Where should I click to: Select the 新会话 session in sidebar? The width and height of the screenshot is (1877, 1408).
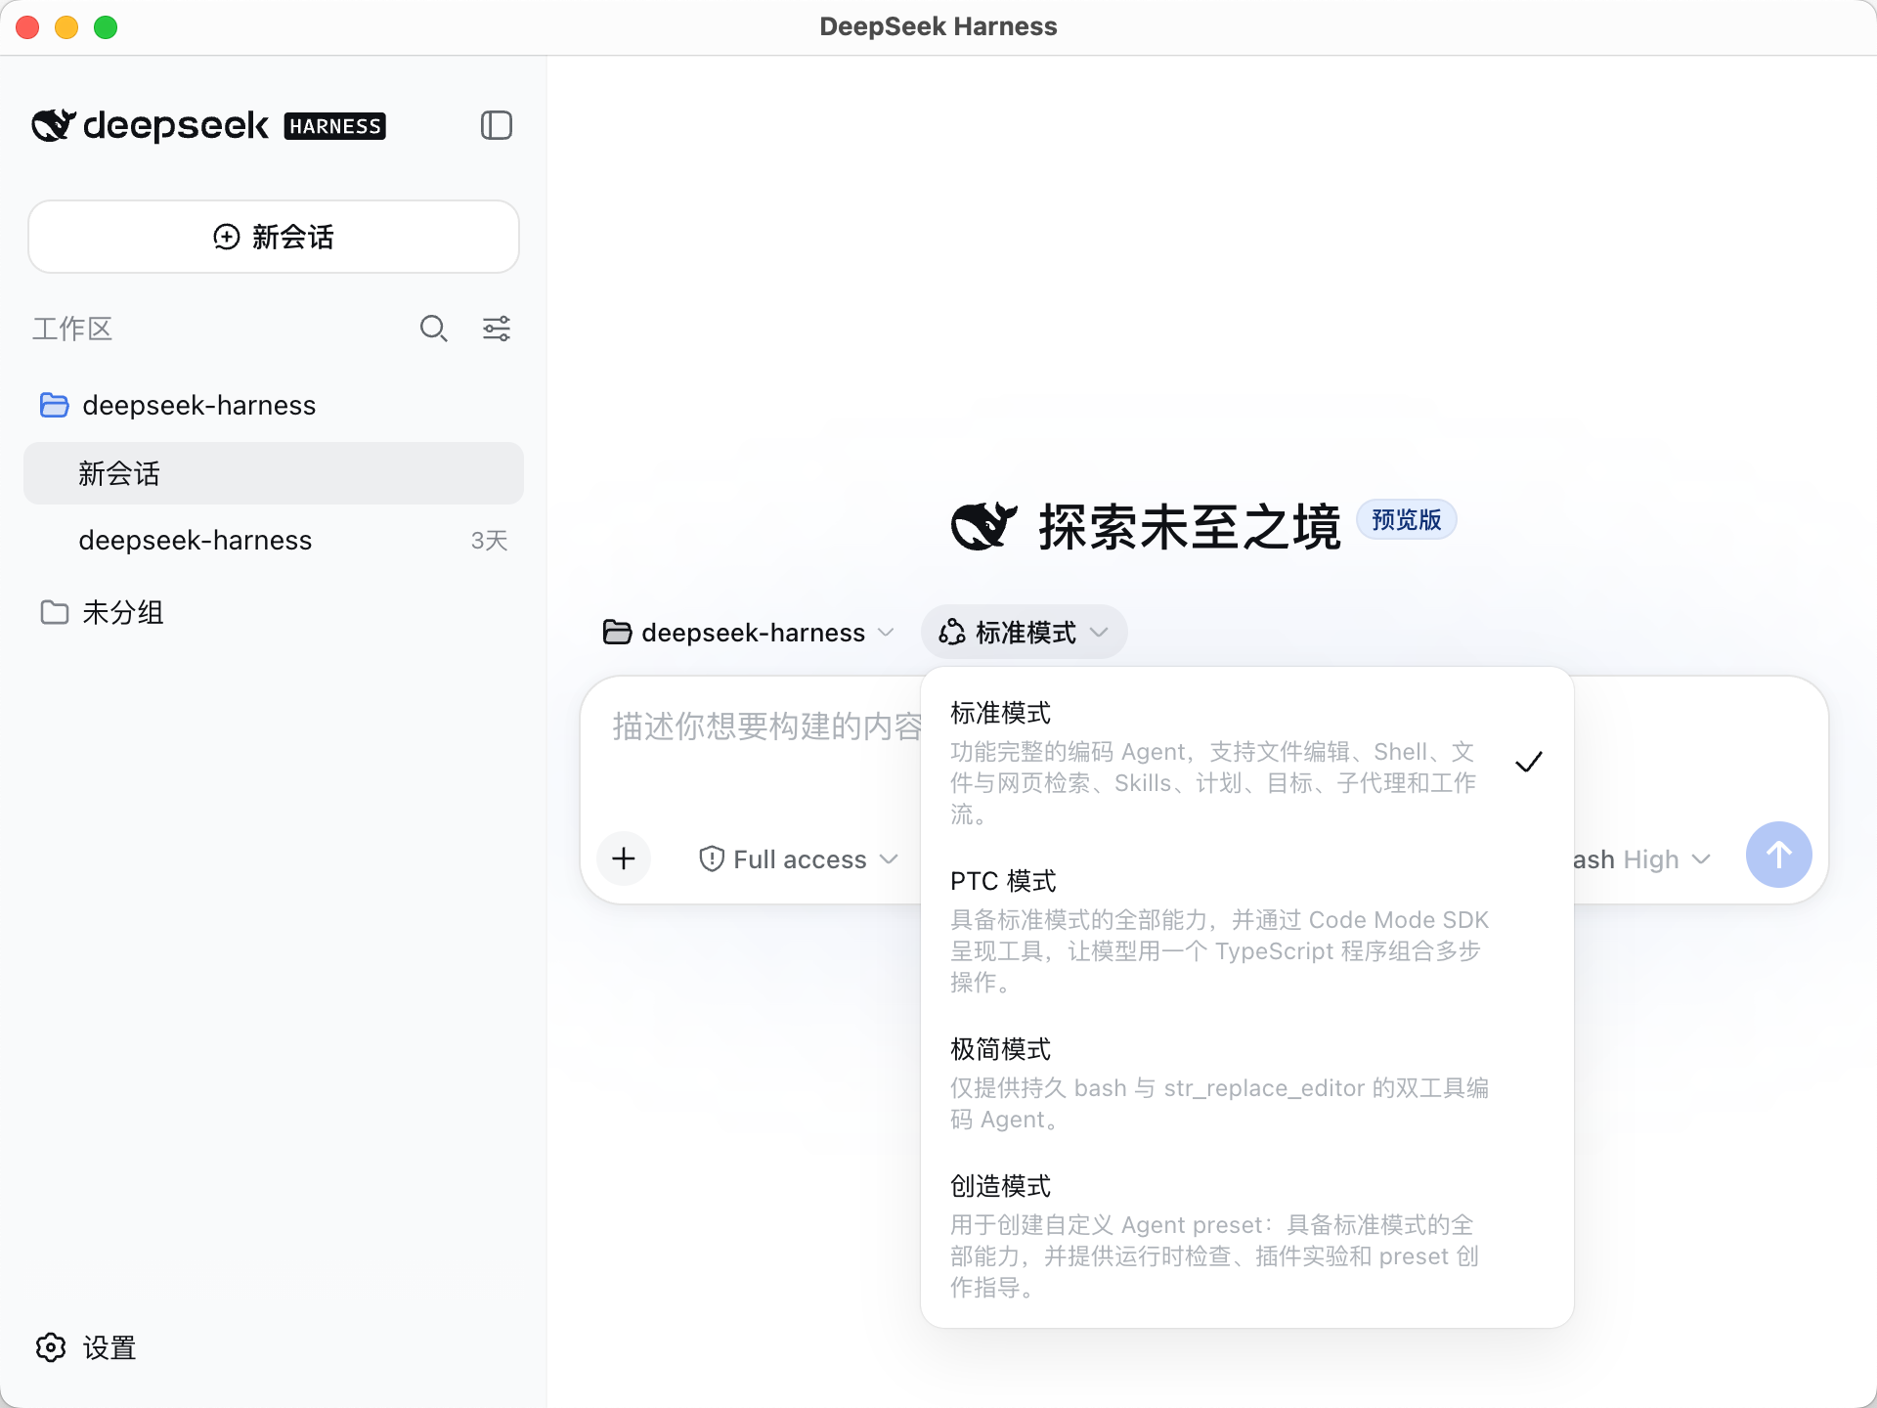click(x=274, y=473)
